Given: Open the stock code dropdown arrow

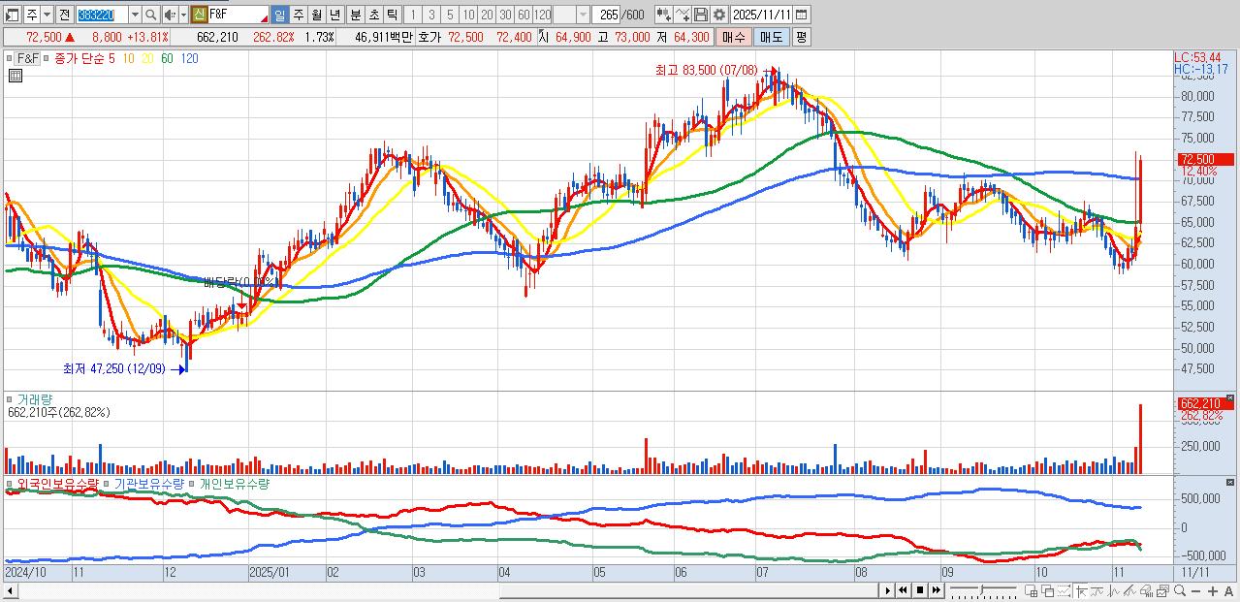Looking at the screenshot, I should tap(135, 15).
